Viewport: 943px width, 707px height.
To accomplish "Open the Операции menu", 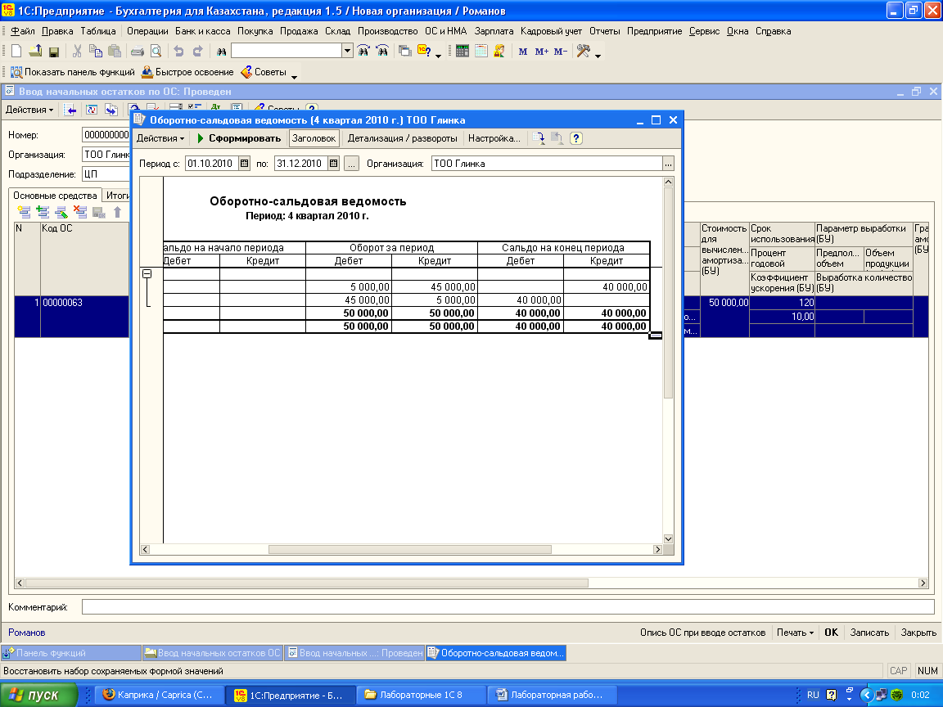I will click(147, 31).
